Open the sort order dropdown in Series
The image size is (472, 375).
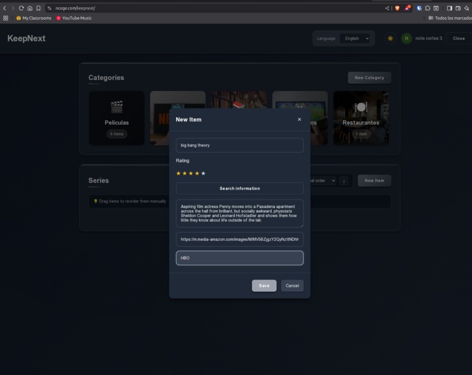[323, 181]
